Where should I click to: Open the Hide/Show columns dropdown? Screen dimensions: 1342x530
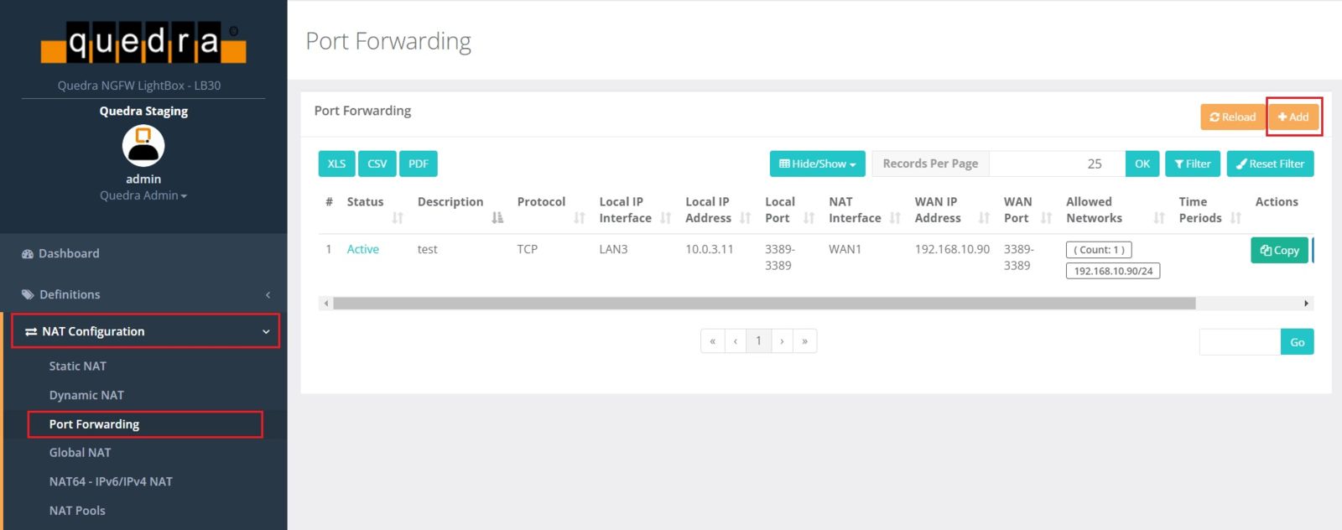click(x=817, y=164)
